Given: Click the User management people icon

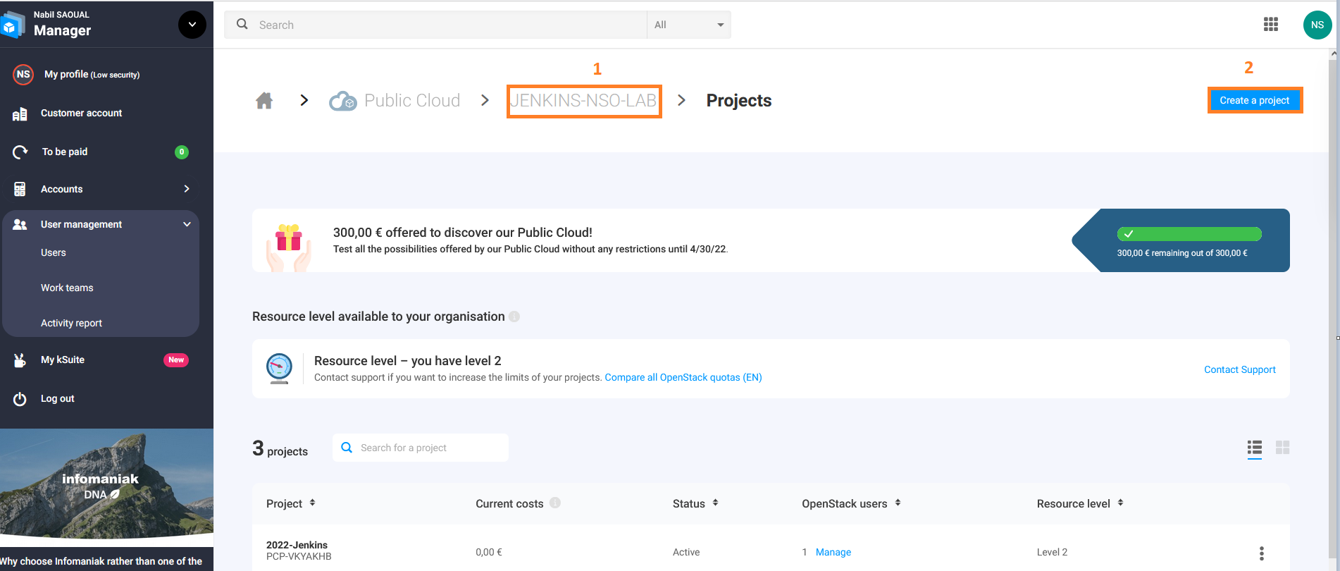Looking at the screenshot, I should (x=20, y=224).
